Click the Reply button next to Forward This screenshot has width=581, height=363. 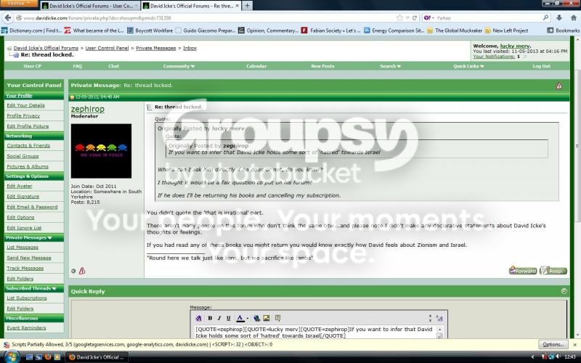point(553,270)
